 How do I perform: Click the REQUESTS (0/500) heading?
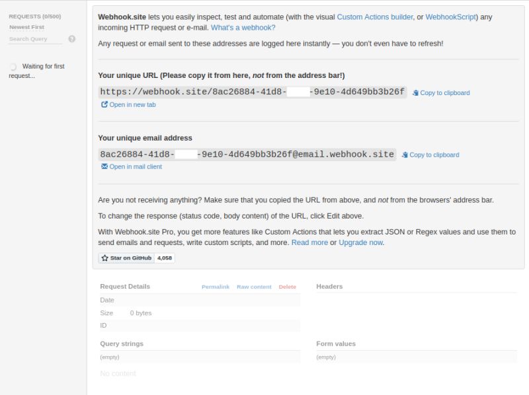(x=35, y=17)
